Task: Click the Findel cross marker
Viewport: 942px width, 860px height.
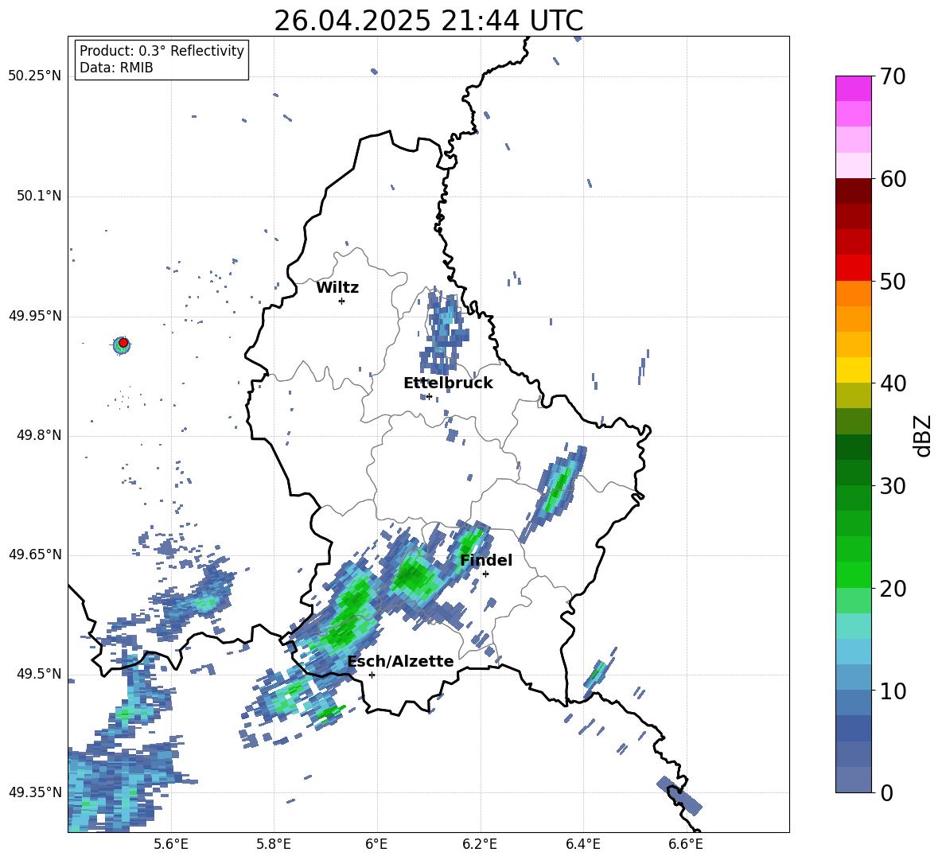Action: click(485, 574)
